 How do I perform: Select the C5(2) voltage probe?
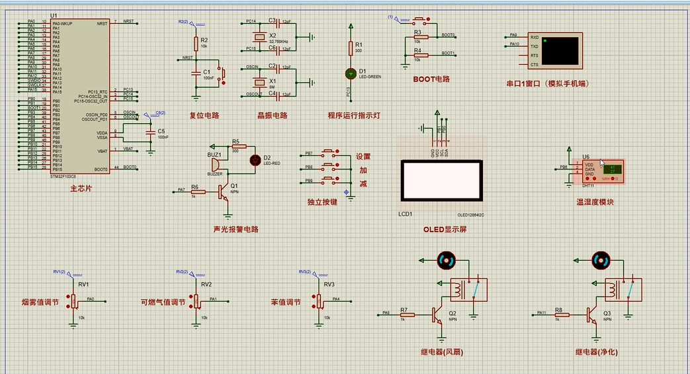coord(154,114)
